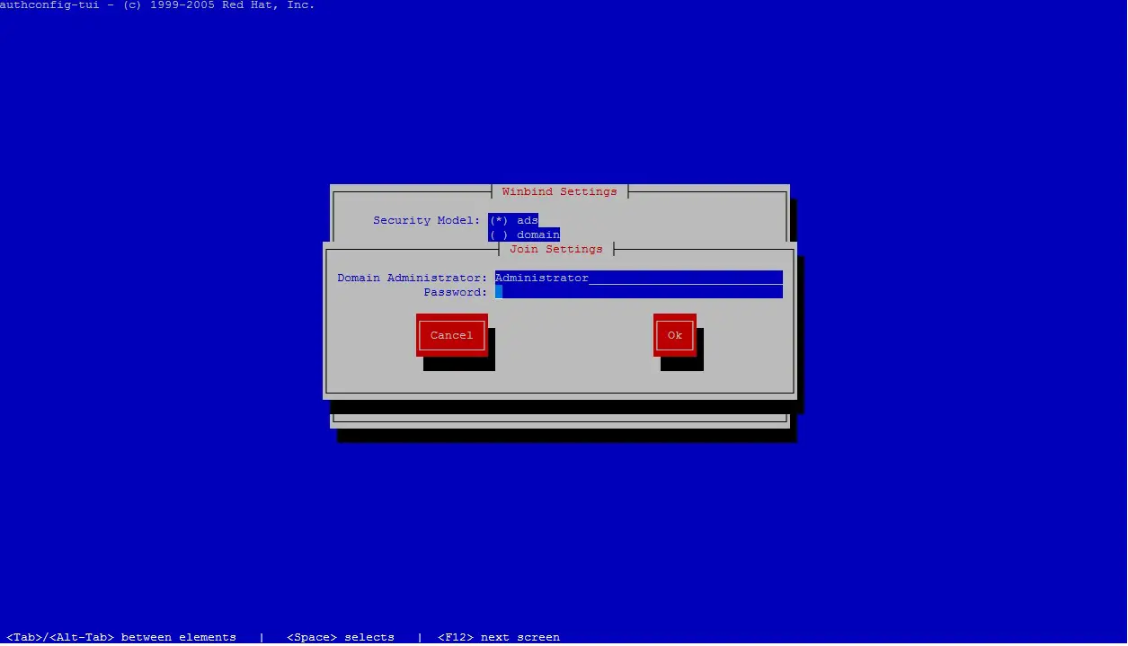
Task: Click the Join Settings dialog border
Action: point(325,323)
